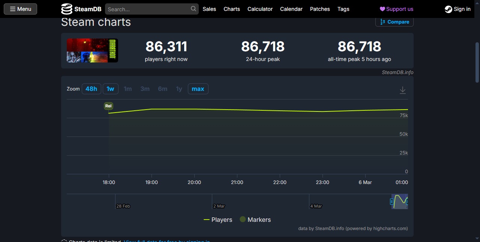Screen dimensions: 480x242
Task: Click the 20:00 x-axis label
Action: click(194, 182)
